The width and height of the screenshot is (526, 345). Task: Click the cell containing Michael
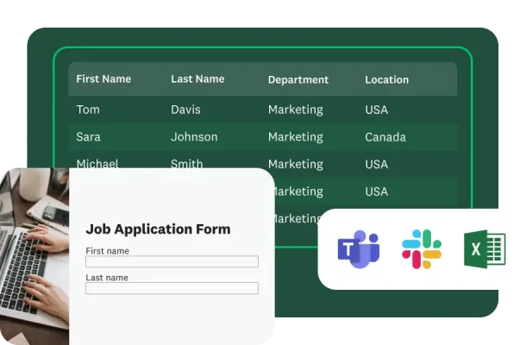[x=97, y=163]
